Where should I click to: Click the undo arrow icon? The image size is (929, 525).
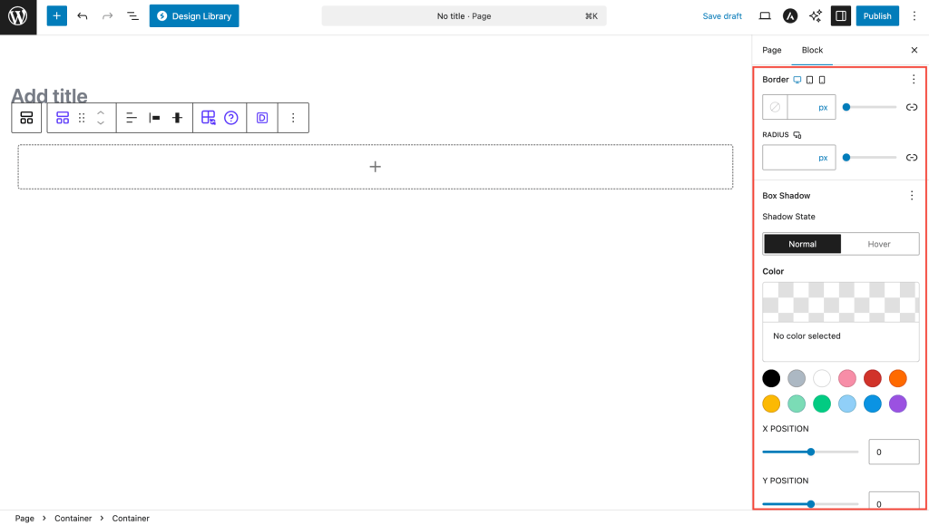[x=83, y=16]
